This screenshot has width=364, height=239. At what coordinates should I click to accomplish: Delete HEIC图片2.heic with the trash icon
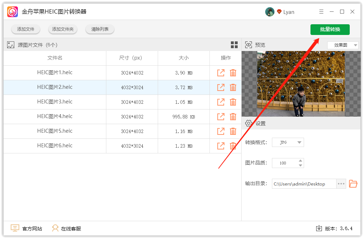(233, 87)
